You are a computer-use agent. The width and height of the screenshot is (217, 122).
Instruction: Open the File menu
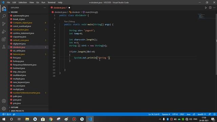(x=8, y=2)
